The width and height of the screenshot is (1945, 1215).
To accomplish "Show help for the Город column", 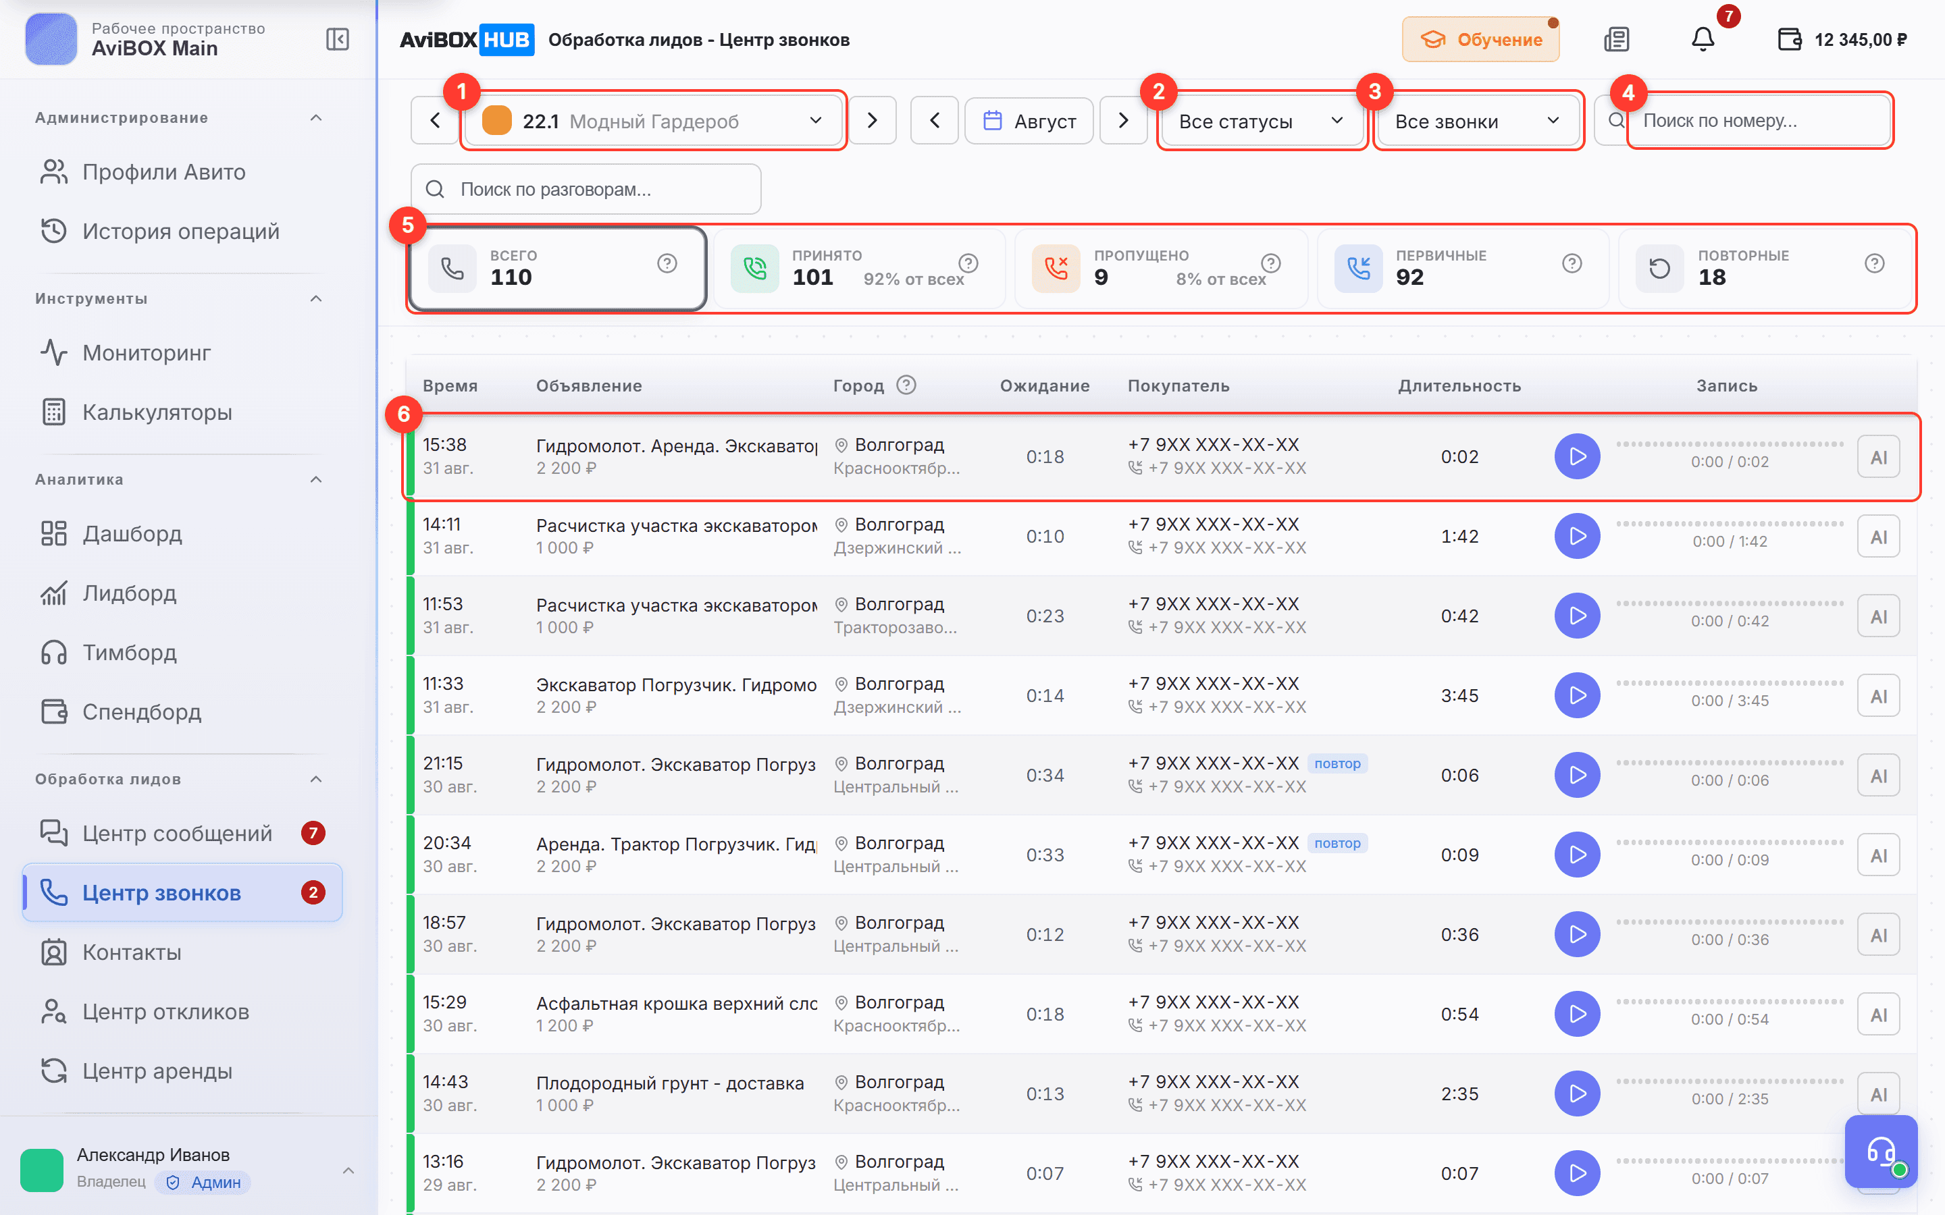I will (x=906, y=385).
